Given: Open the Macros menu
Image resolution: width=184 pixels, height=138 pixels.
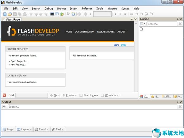Looking at the screenshot, I should pyautogui.click(x=112, y=9).
